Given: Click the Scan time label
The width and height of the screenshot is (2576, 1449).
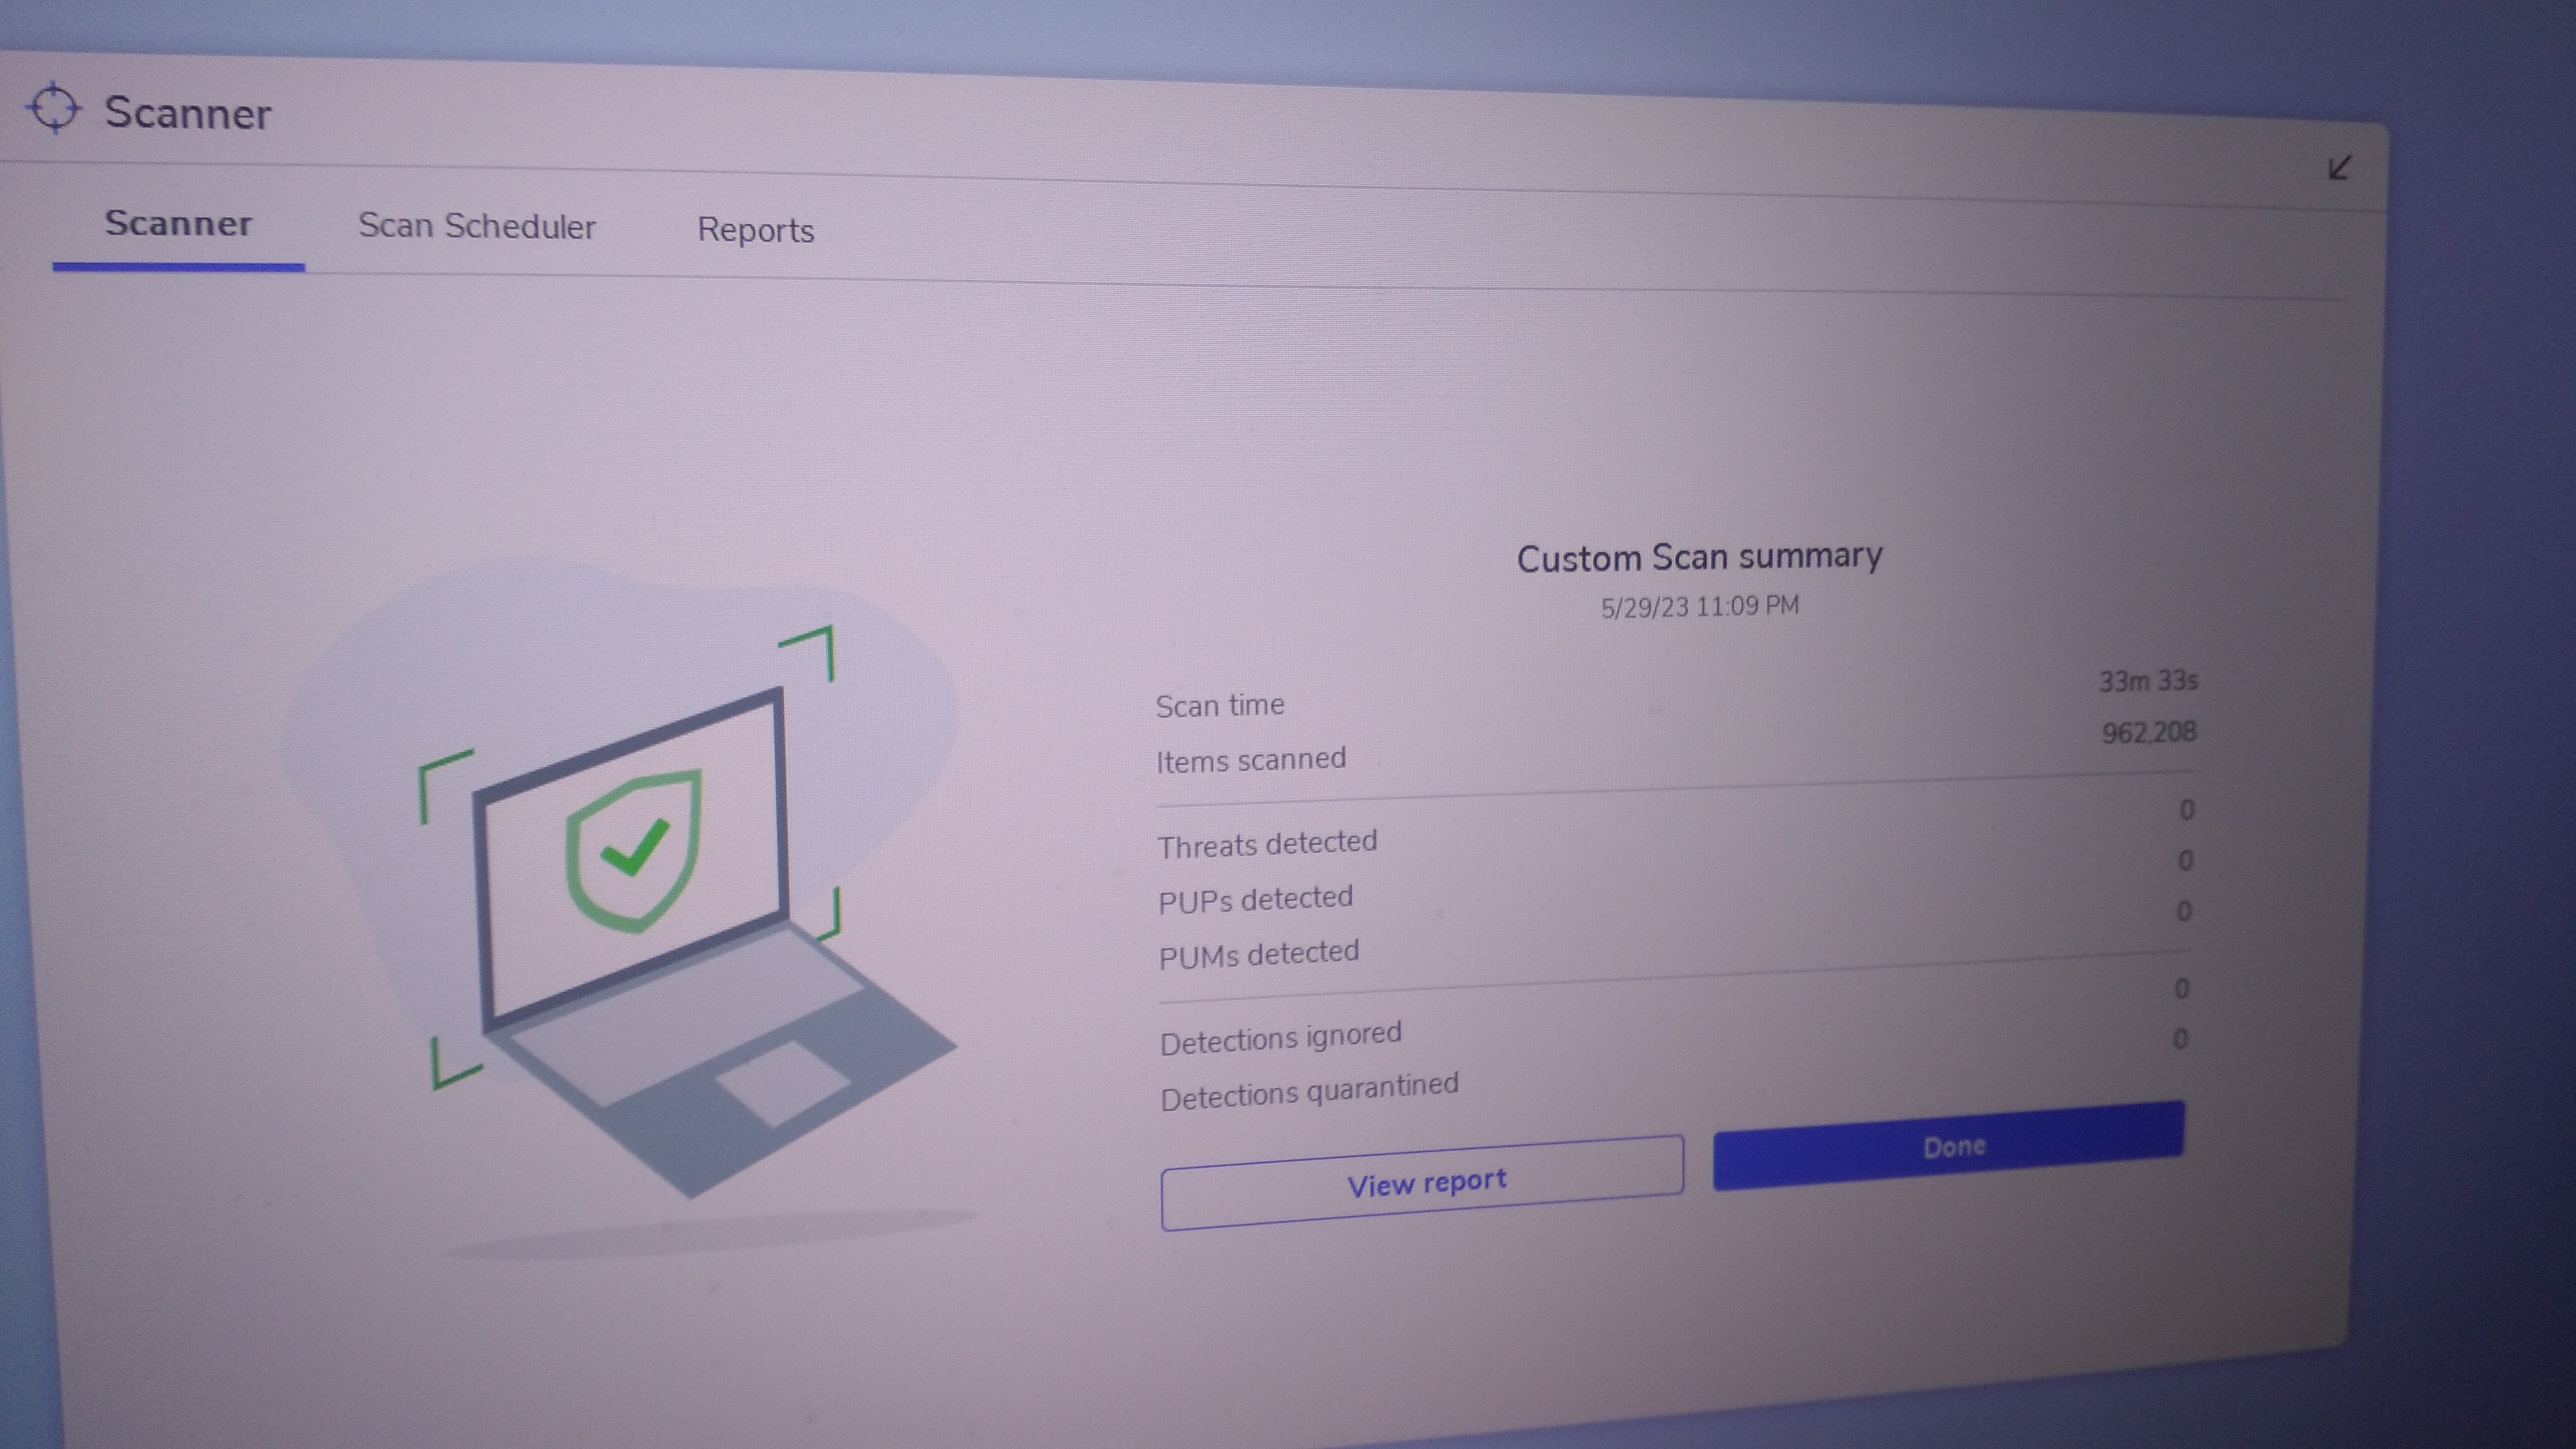Looking at the screenshot, I should [1219, 705].
